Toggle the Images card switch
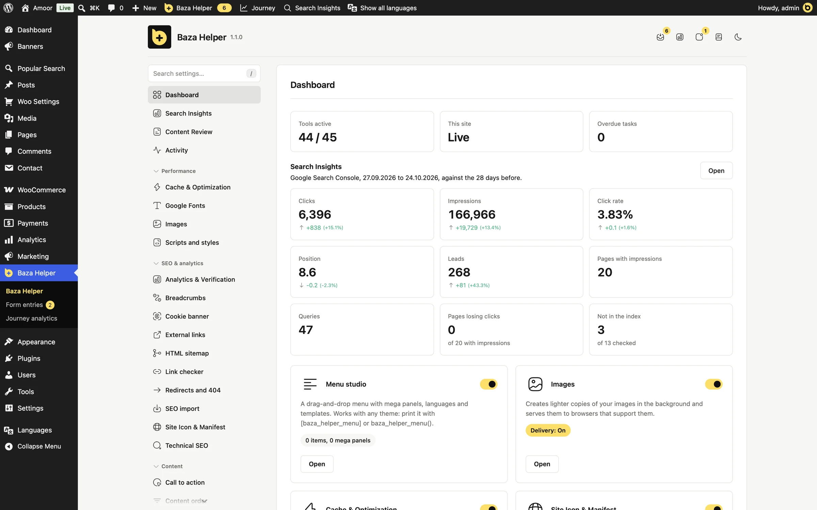This screenshot has height=510, width=817. (714, 384)
